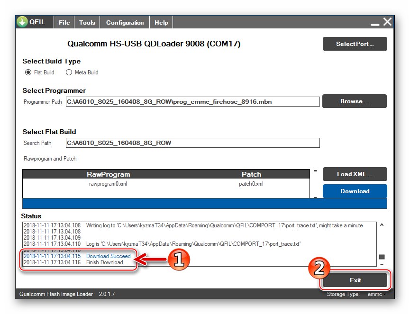410x314 pixels.
Task: Click the RawProgram column header
Action: pos(108,174)
